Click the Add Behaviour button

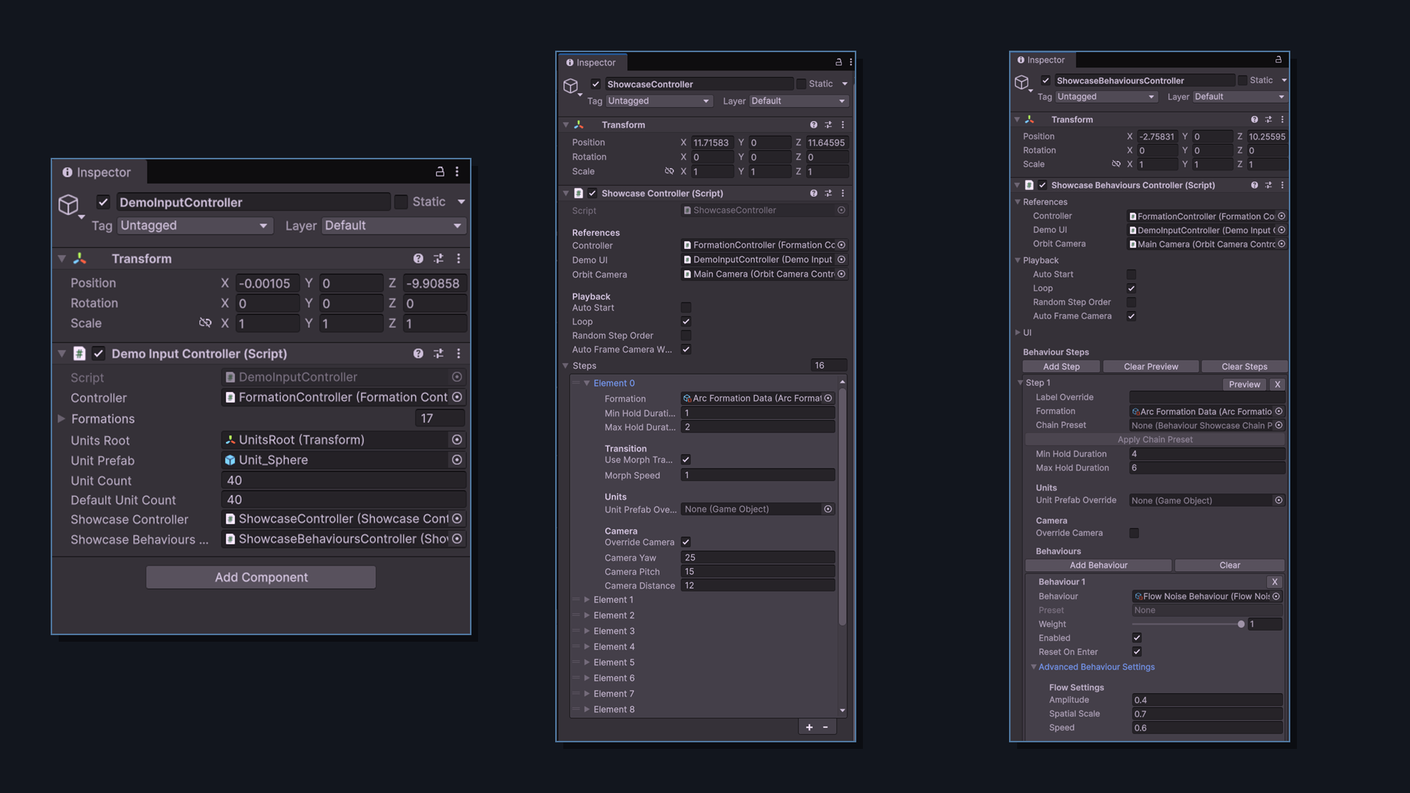pyautogui.click(x=1098, y=565)
